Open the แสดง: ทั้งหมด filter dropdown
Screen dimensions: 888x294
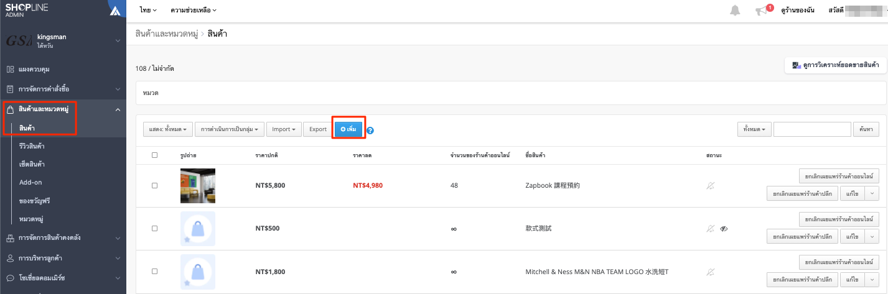pos(168,129)
